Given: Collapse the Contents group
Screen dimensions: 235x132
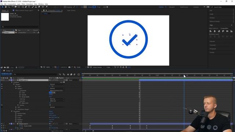Looking at the screenshot, I should [x=12, y=82].
